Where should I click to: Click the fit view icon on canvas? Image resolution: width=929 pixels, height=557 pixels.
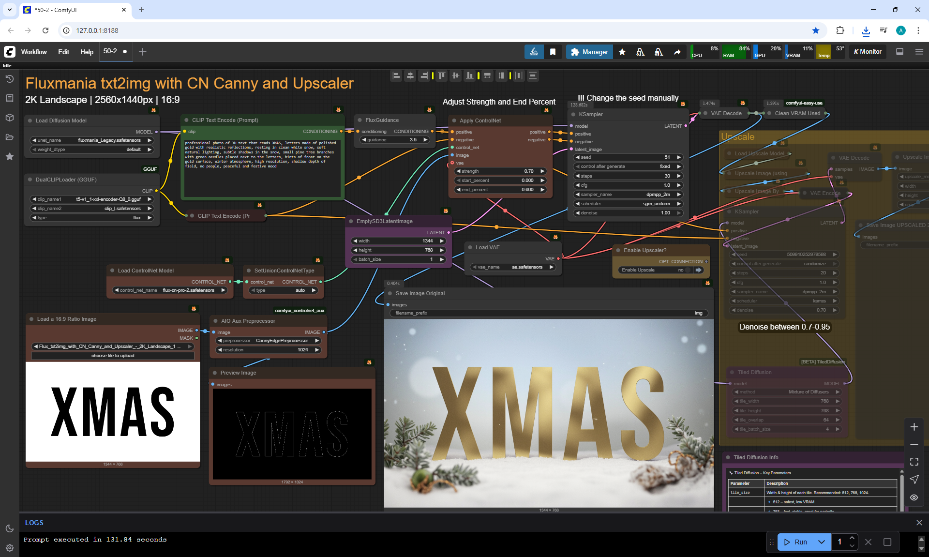(x=914, y=462)
